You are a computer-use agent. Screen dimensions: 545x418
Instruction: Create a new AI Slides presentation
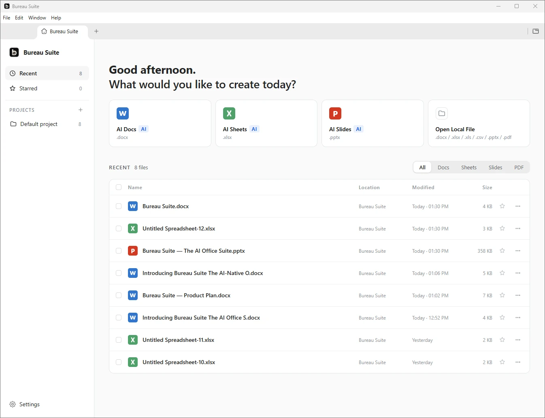tap(373, 123)
